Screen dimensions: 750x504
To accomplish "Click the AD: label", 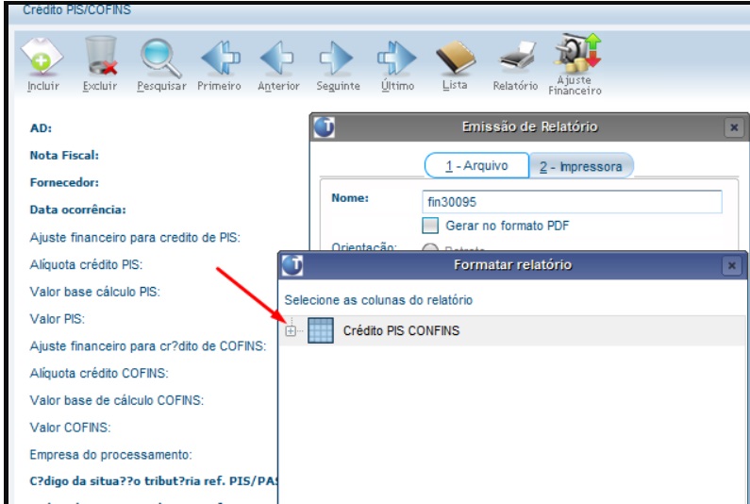I will (x=41, y=128).
